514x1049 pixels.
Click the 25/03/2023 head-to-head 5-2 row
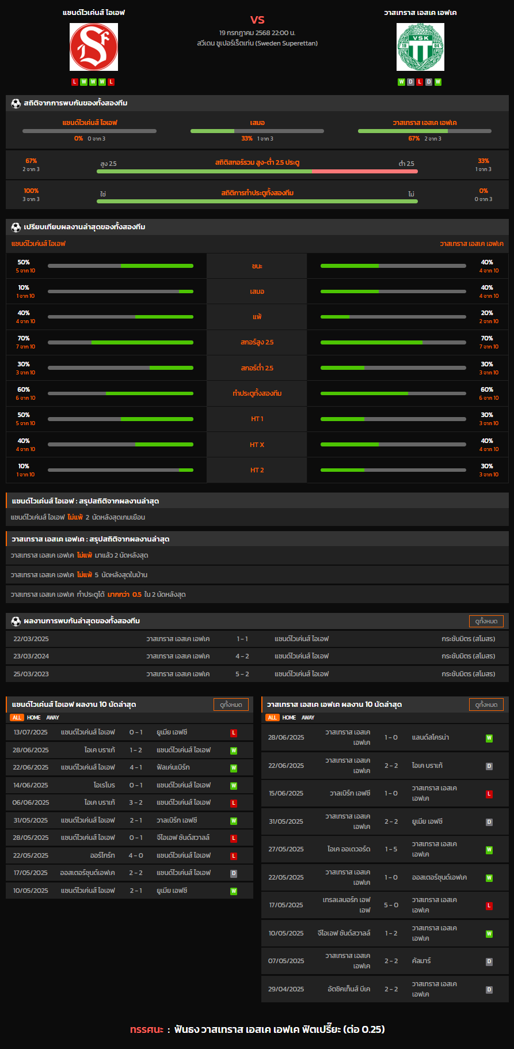[257, 674]
